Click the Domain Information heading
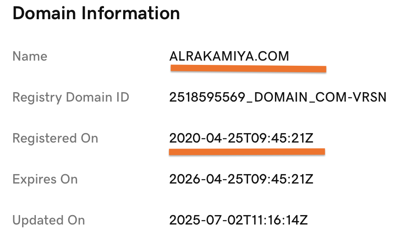This screenshot has width=410, height=245. pos(96,13)
